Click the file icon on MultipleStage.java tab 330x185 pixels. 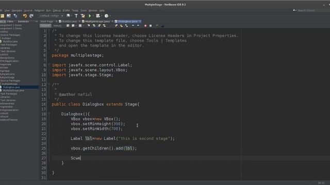click(x=84, y=22)
